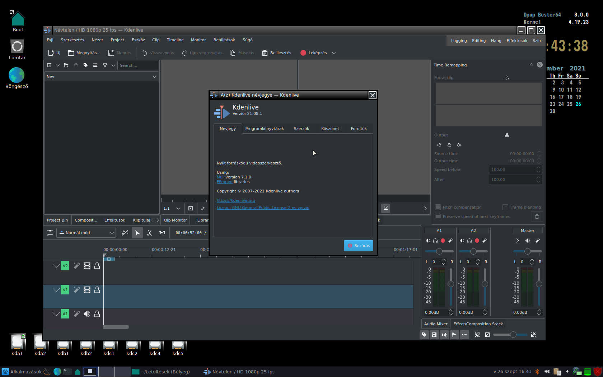This screenshot has width=603, height=377.
Task: Activate the selection arrow tool
Action: click(x=137, y=233)
